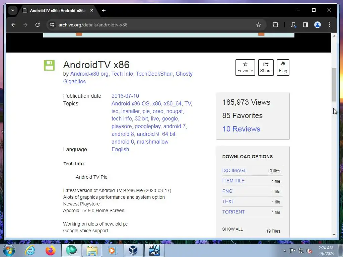Image resolution: width=343 pixels, height=257 pixels.
Task: Open the marshmallow topic link
Action: [x=152, y=142]
